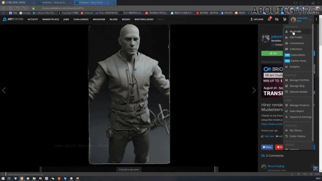Screen dimensions: 322x181
Task: Switch to the first browser tab
Action: tap(17, 3)
